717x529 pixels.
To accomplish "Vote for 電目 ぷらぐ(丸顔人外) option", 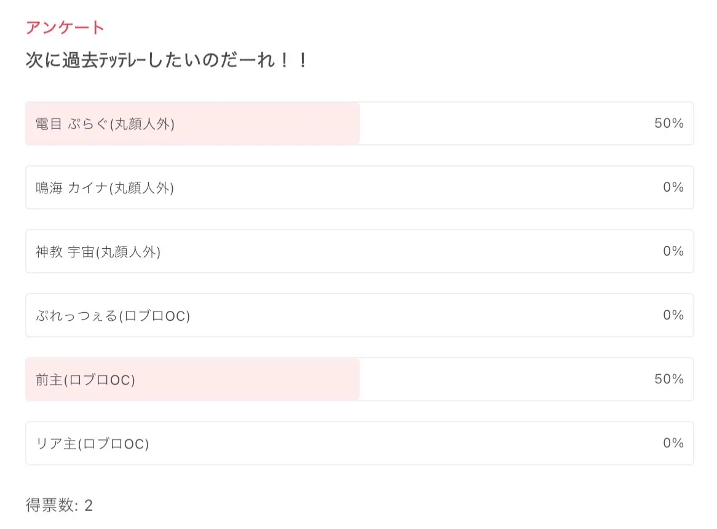I will click(105, 123).
